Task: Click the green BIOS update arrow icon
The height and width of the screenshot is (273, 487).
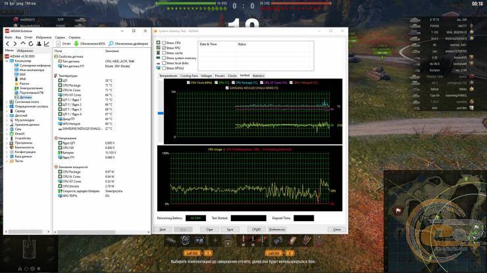Action: coord(76,44)
